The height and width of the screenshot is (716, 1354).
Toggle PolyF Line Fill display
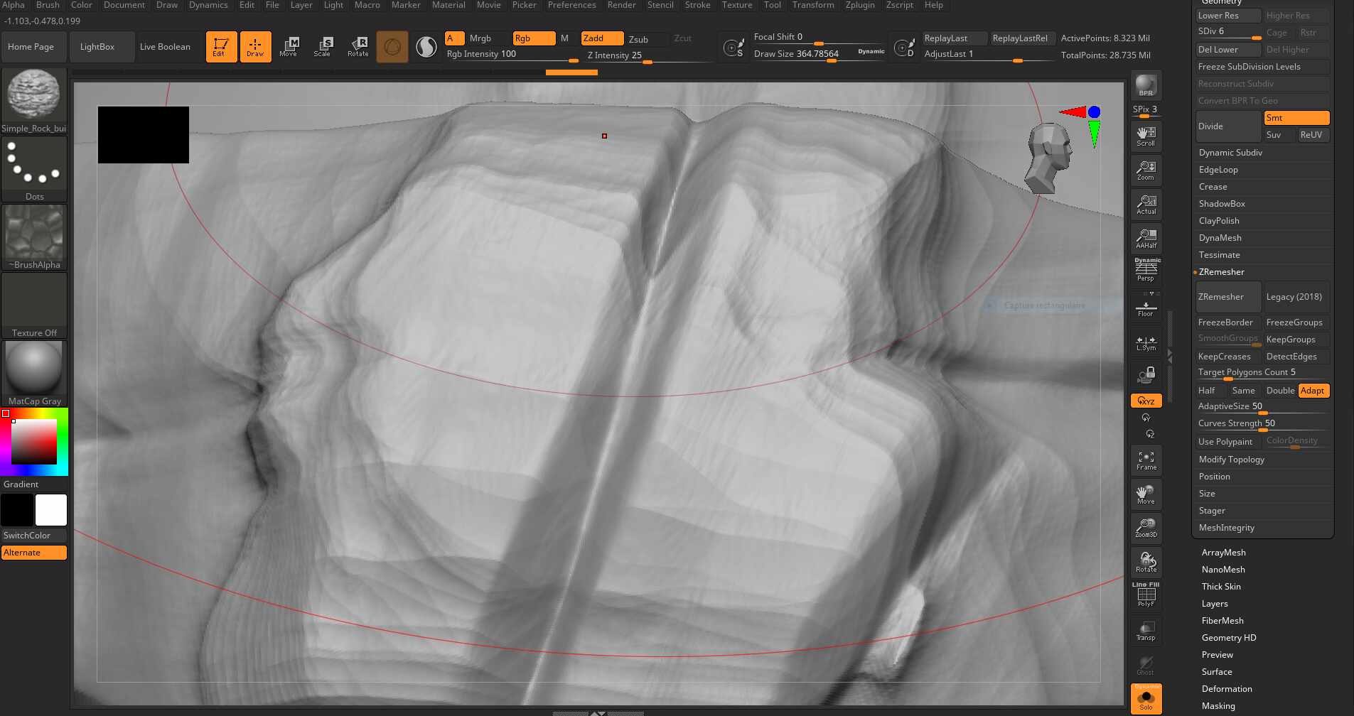[x=1146, y=595]
